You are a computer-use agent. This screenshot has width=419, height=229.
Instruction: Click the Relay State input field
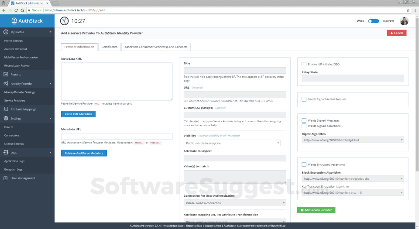[x=353, y=78]
